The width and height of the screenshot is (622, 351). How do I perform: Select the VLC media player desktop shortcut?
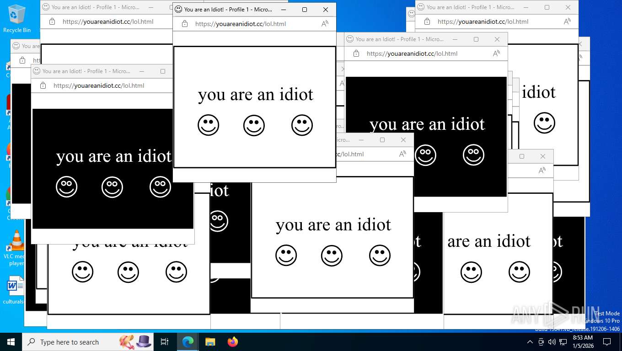coord(17,248)
